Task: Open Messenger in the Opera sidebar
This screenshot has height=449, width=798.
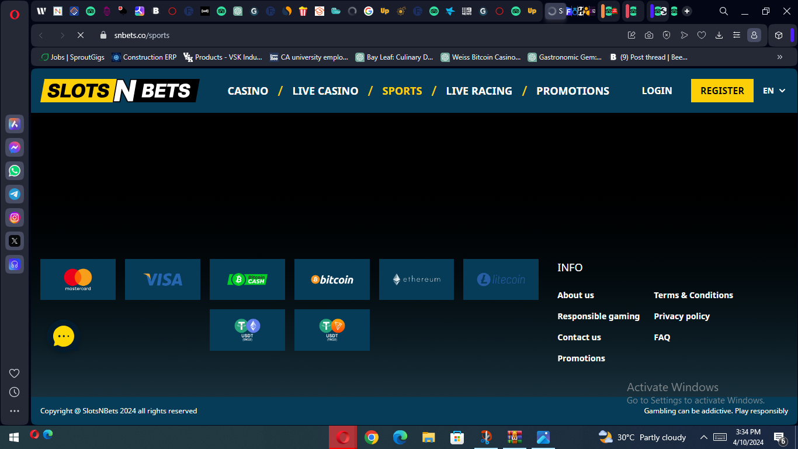Action: coord(15,147)
